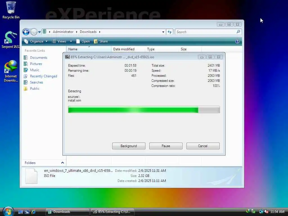Sort by the Size column header

(190, 49)
